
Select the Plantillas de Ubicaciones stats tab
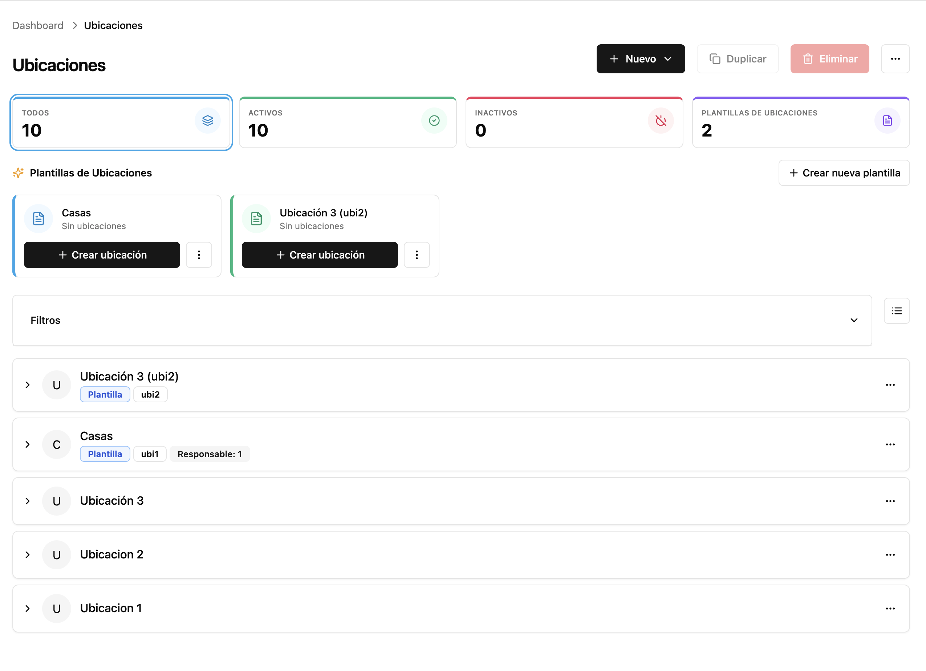tap(801, 122)
